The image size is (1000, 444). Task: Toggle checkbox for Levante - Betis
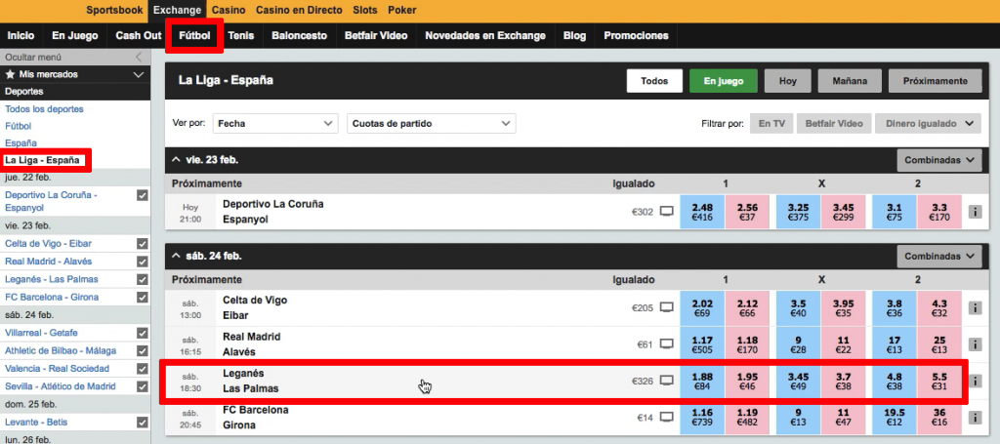point(143,423)
